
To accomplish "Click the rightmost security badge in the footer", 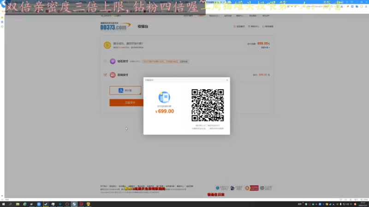I will [266, 188].
